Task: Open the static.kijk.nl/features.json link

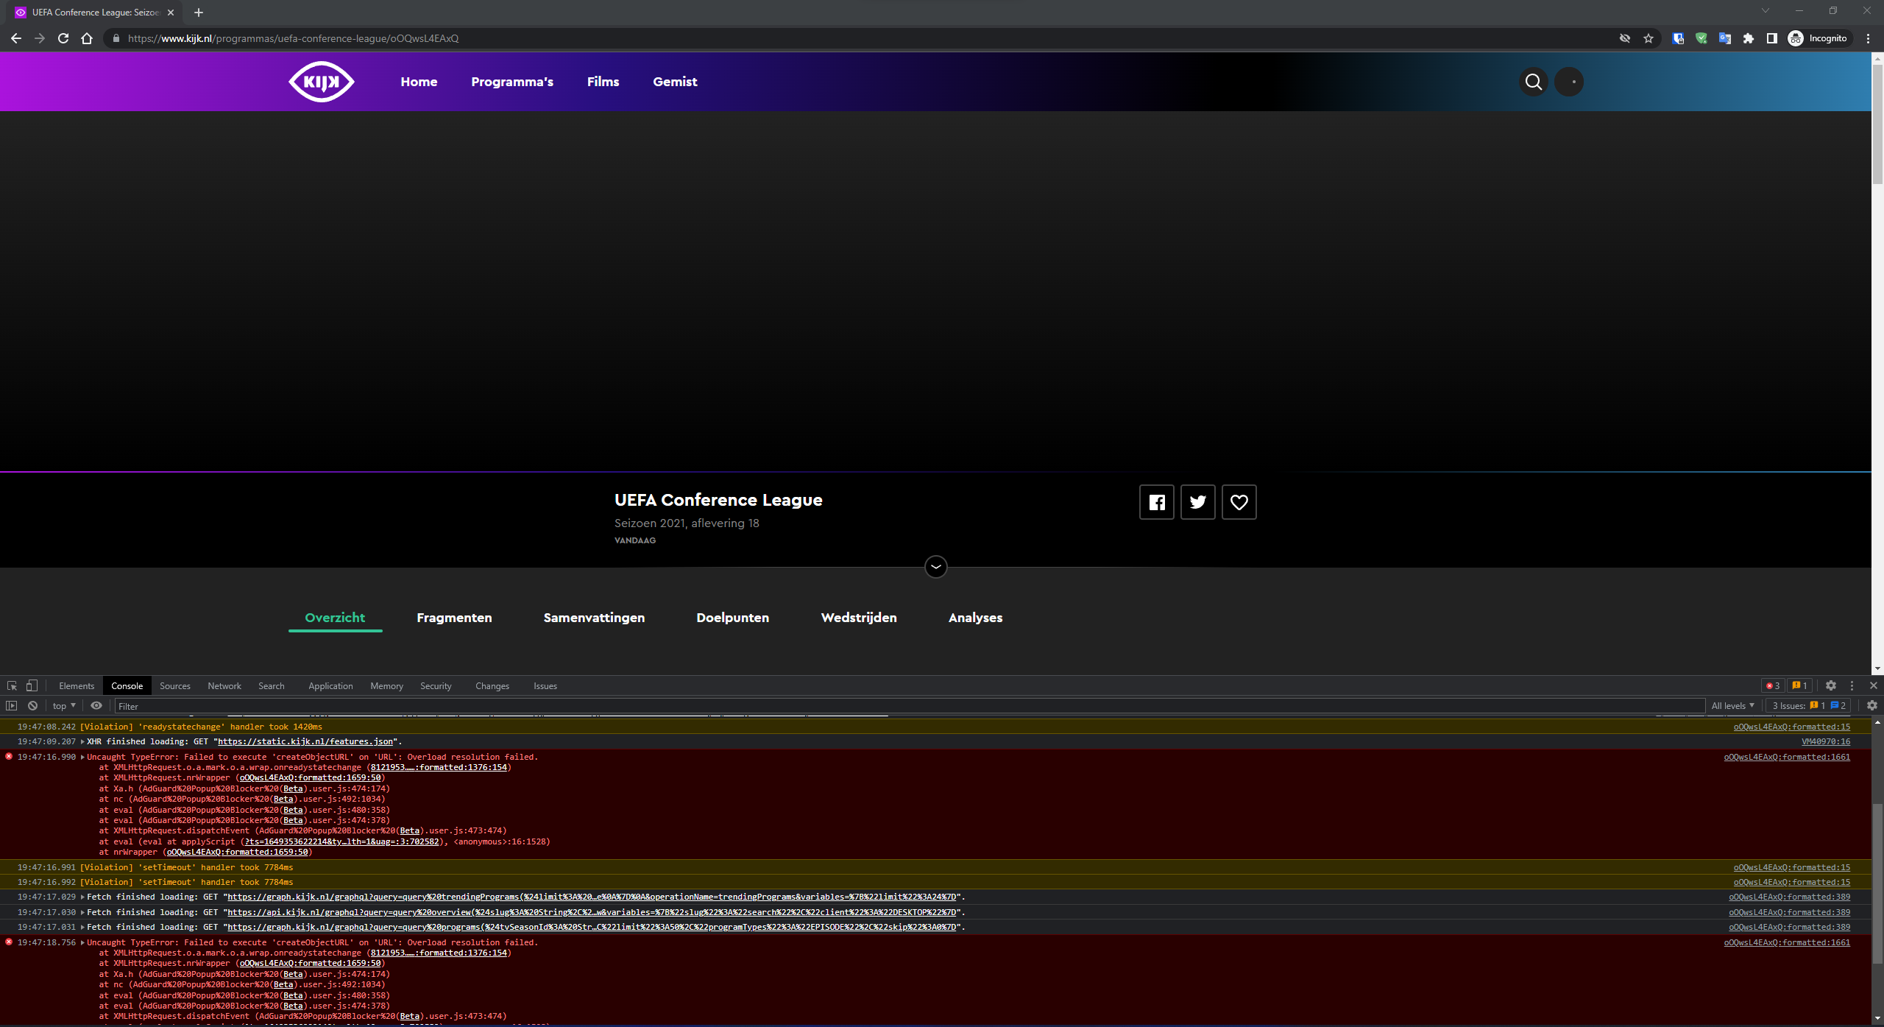Action: pyautogui.click(x=307, y=741)
